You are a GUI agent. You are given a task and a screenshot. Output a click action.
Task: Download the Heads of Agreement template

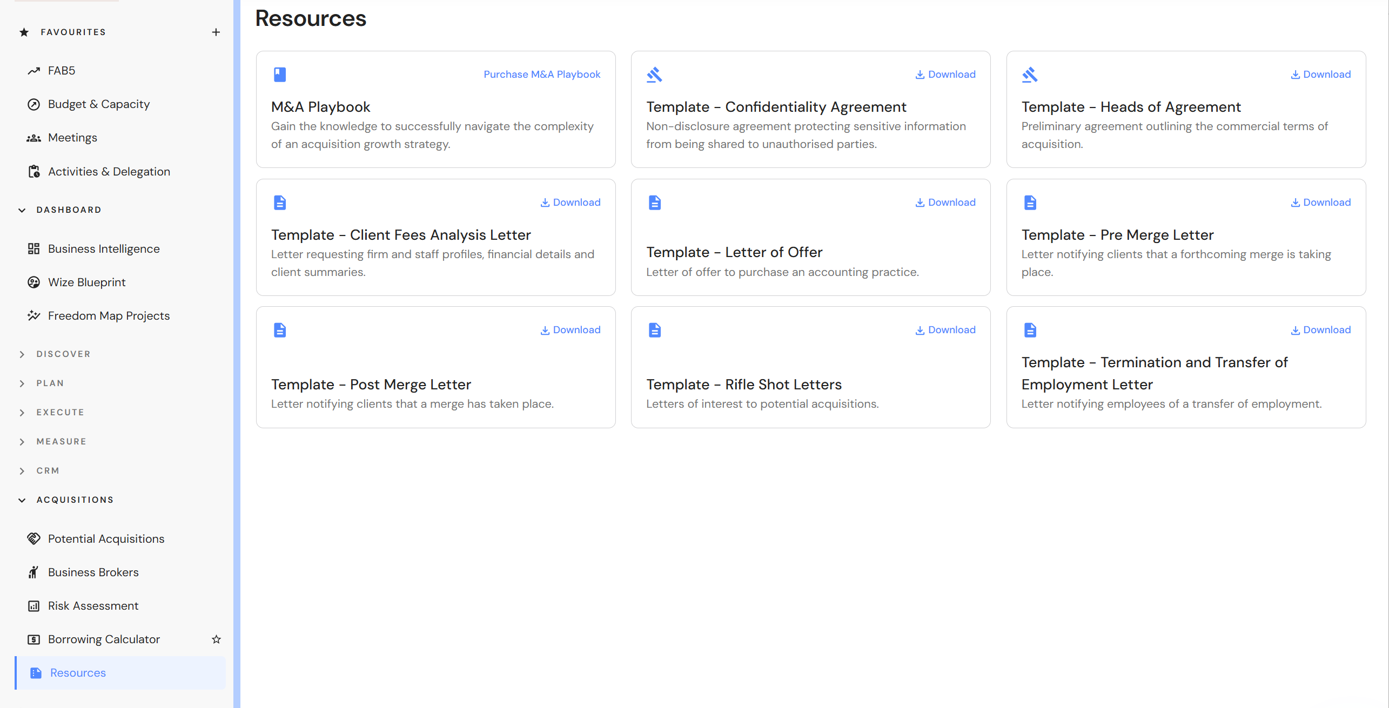[1320, 75]
